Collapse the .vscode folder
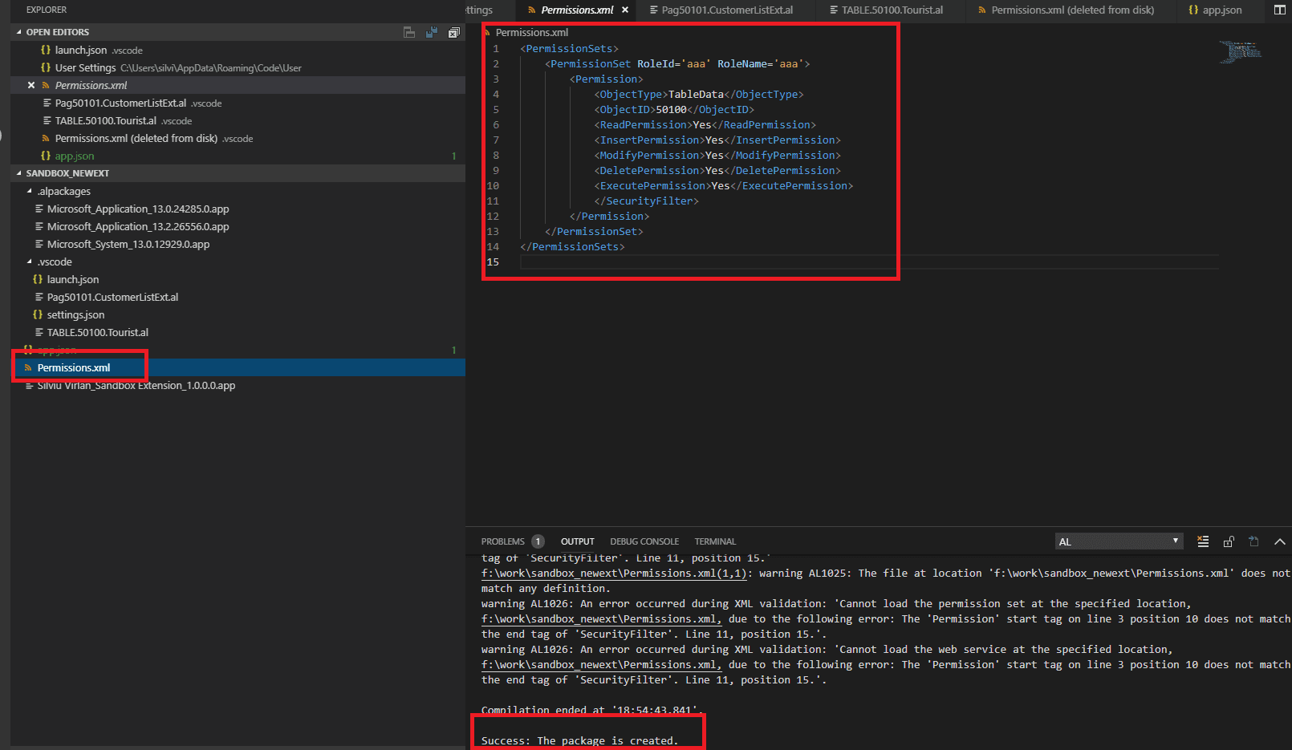This screenshot has height=750, width=1292. [30, 261]
